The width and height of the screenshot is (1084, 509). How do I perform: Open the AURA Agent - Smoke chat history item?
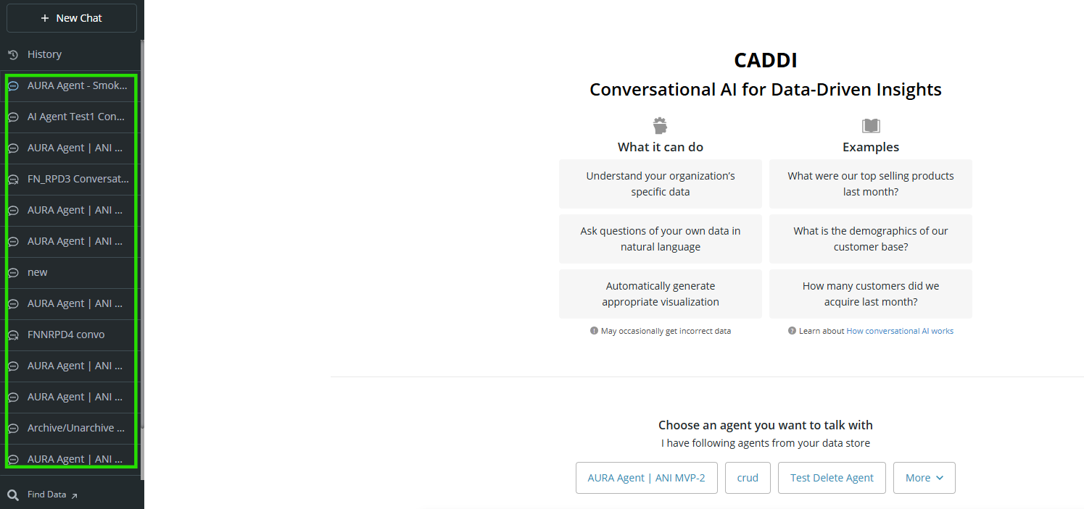[x=71, y=85]
